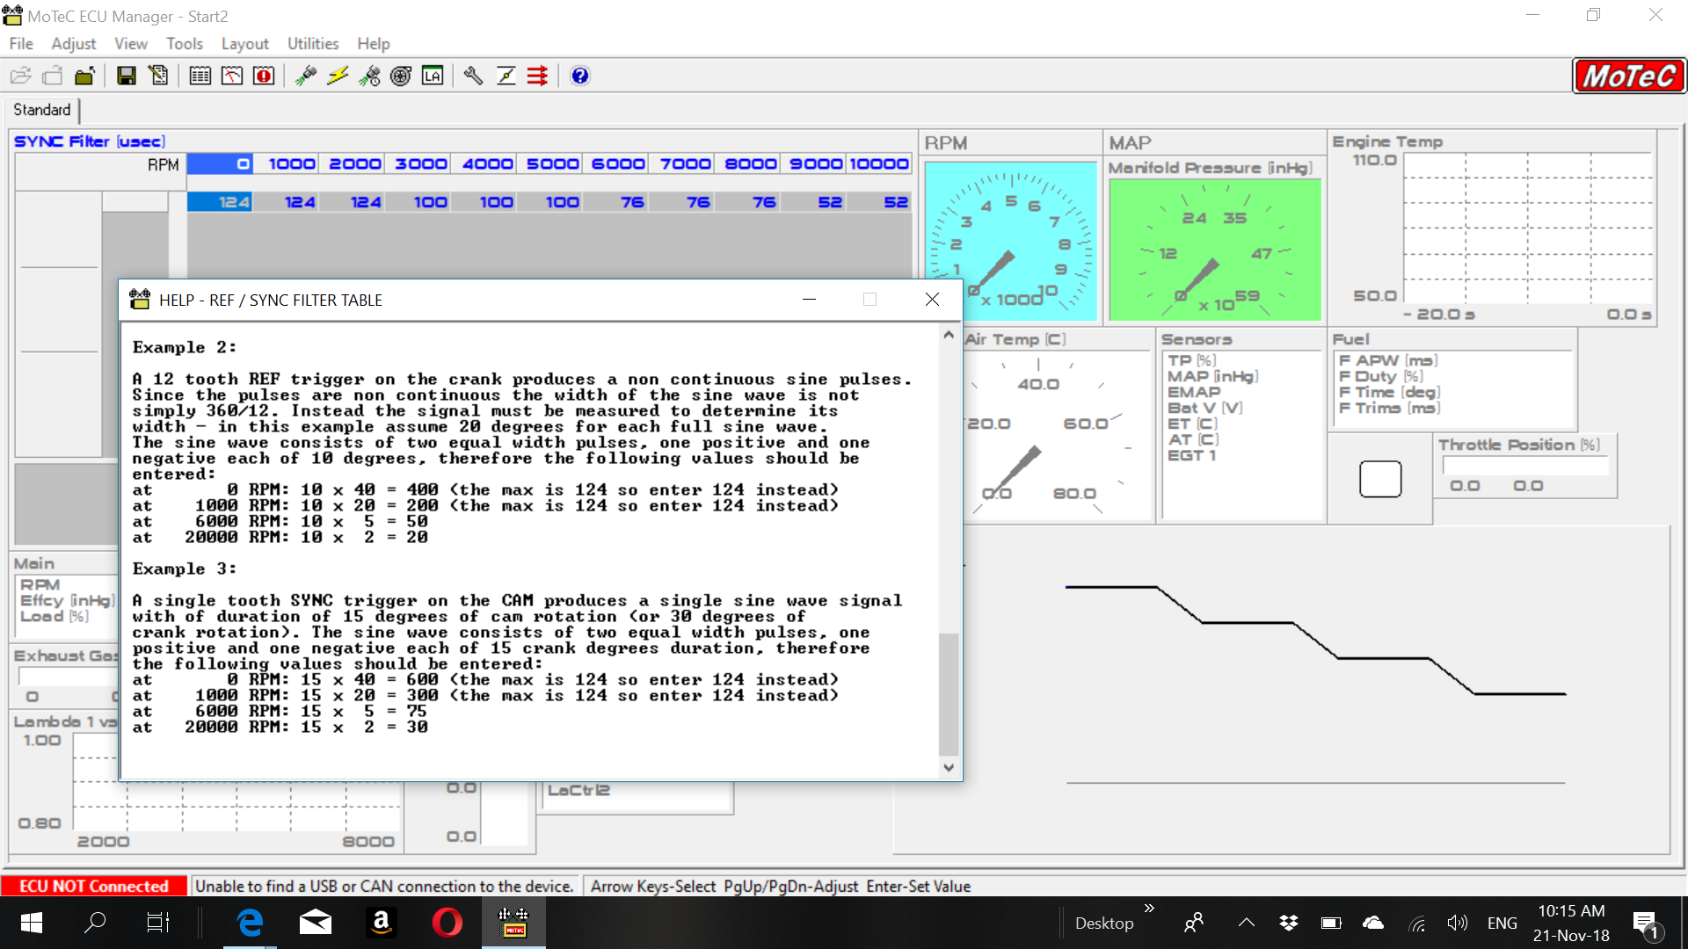The height and width of the screenshot is (949, 1688).
Task: Select the filter value under 10000 RPM
Action: [x=878, y=202]
